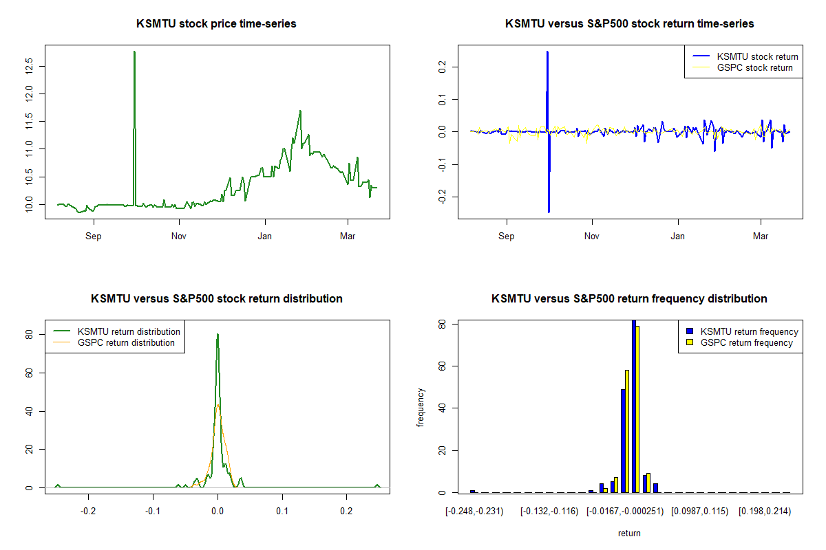
Task: Click the "KSMTU stock price time-series" chart title
Action: coord(217,24)
